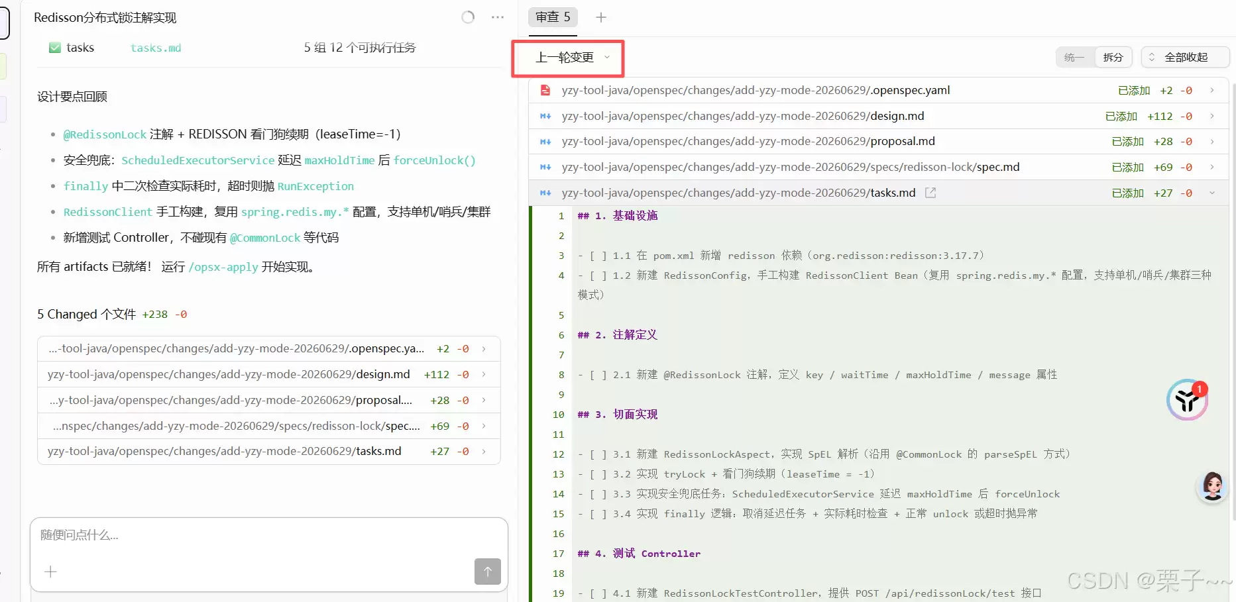This screenshot has height=602, width=1236.
Task: Click the spring.redis.my.* code reference
Action: (295, 212)
